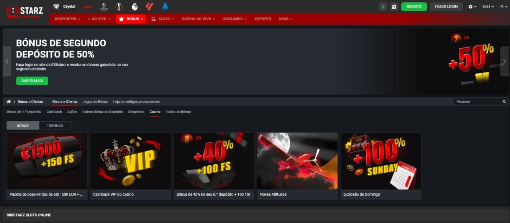Screen dimensions: 510x223
Task: Open the Esports menu item
Action: 263,19
